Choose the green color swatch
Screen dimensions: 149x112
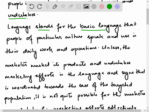(110, 7)
